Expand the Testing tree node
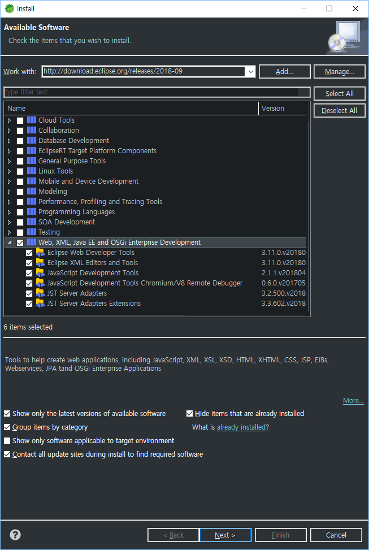The image size is (369, 550). (x=10, y=232)
